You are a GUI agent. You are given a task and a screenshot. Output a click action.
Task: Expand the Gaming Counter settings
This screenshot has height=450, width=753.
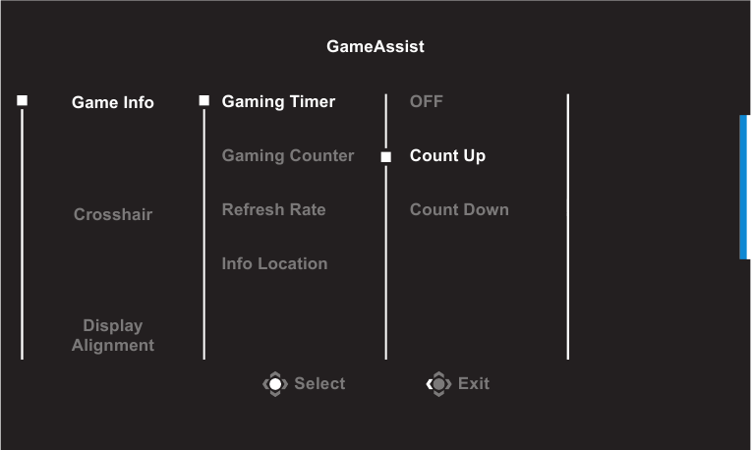point(288,156)
